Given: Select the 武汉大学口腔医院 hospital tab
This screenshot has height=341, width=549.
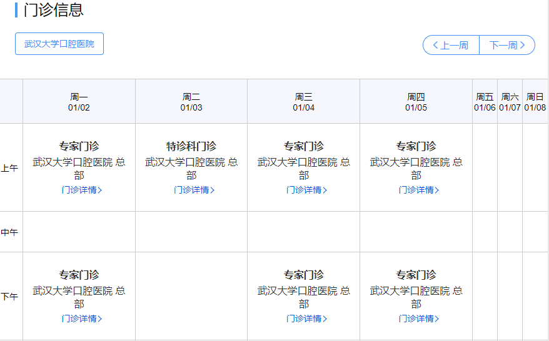Looking at the screenshot, I should pos(59,44).
